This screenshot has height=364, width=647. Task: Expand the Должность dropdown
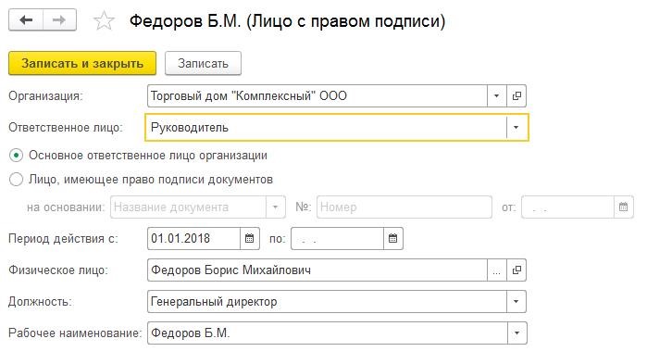[x=516, y=302]
